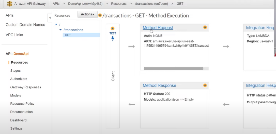Click the TEST label in Client panel
Screen dimensions: 276x134
coord(113,33)
